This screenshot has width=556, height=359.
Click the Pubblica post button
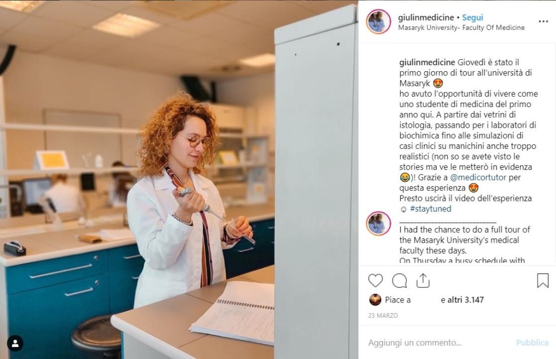point(532,343)
